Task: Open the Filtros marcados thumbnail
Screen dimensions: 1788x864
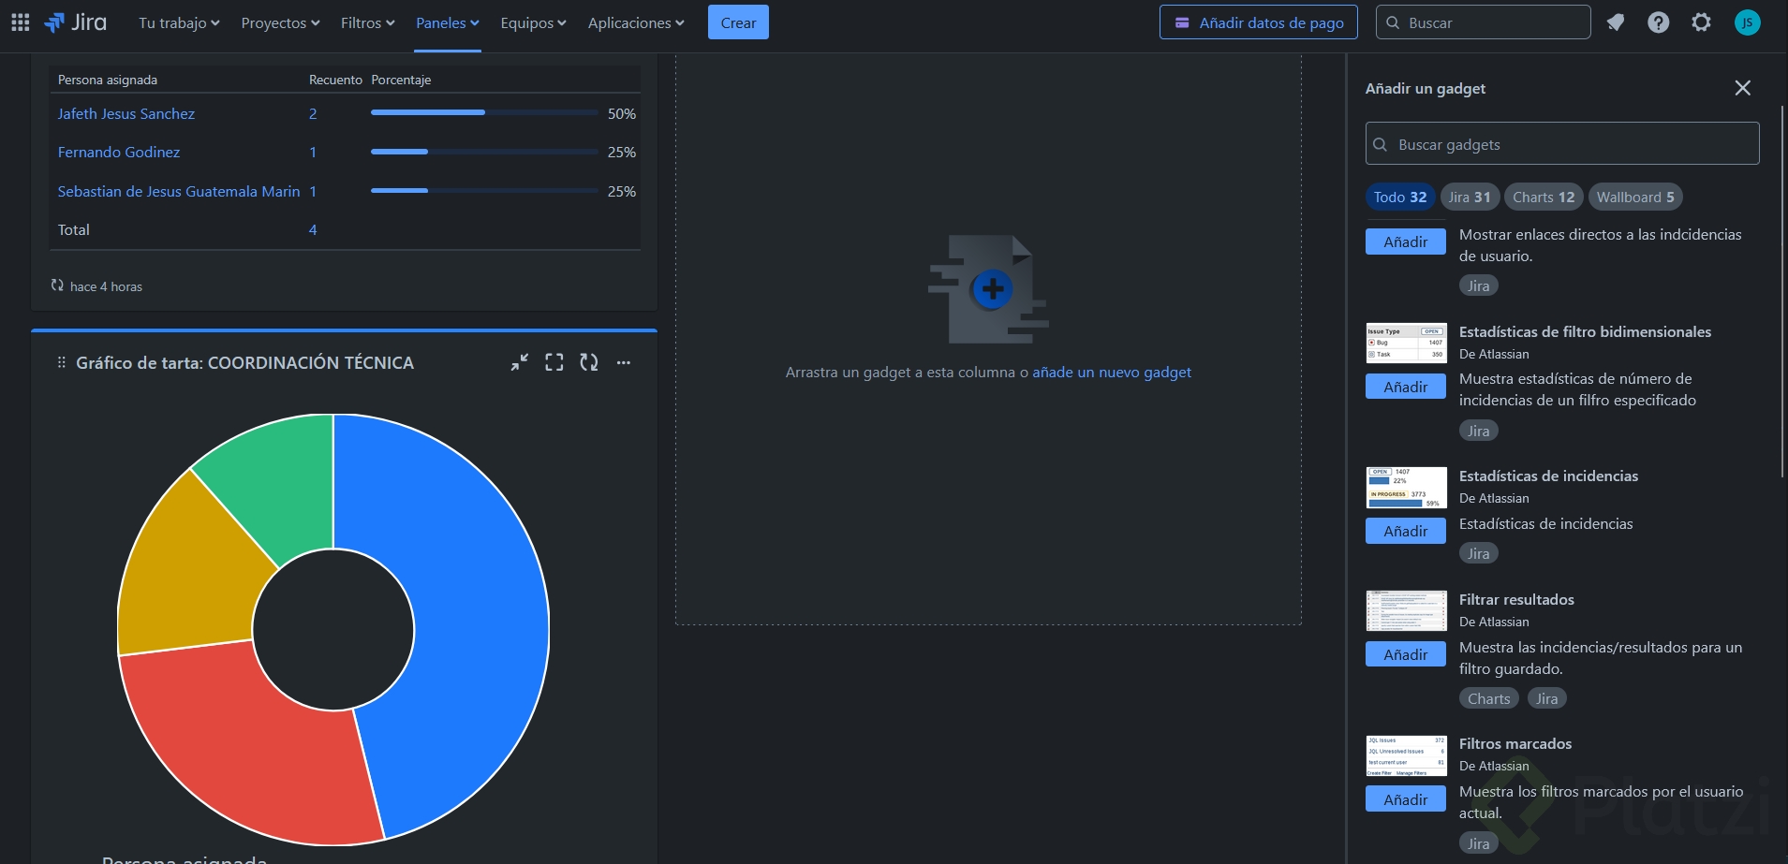Action: (x=1406, y=755)
